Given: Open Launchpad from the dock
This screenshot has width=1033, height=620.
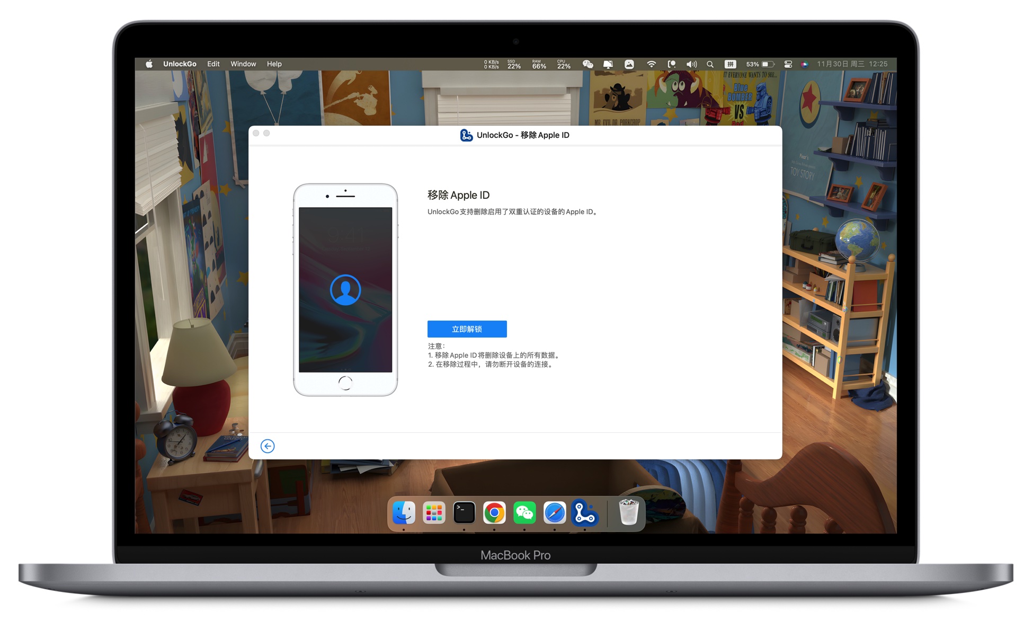Looking at the screenshot, I should coord(434,513).
